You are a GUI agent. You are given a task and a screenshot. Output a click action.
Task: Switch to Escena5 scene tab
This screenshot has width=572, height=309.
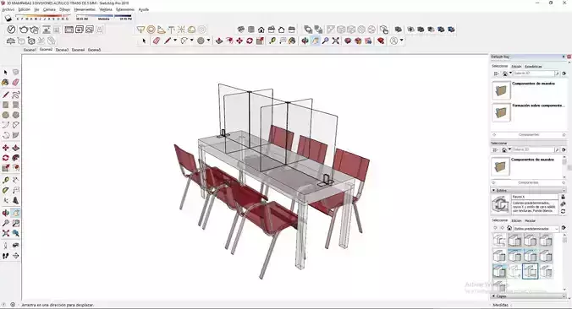(x=94, y=50)
